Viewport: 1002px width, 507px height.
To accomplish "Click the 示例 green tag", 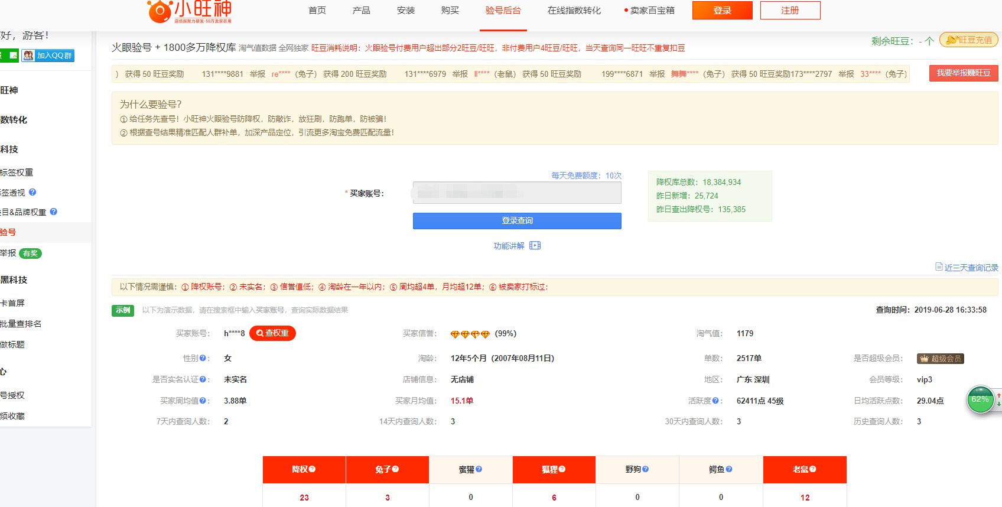I will click(123, 310).
